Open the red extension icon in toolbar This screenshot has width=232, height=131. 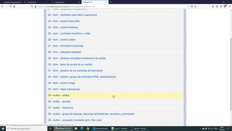coord(225,6)
